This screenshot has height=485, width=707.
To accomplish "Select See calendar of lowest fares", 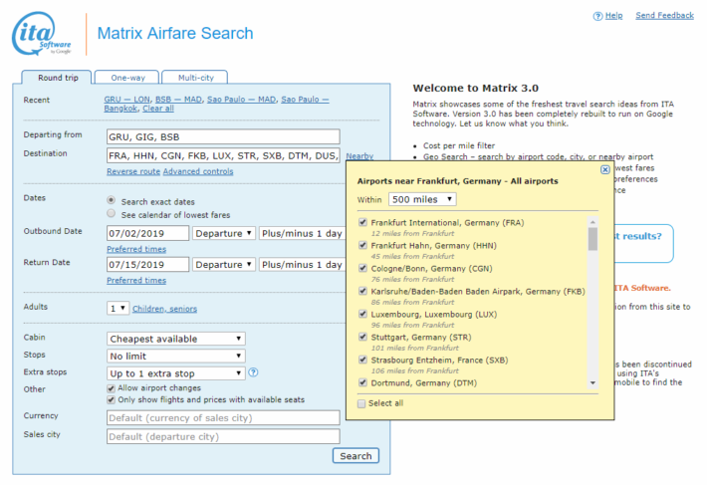I will tap(111, 213).
